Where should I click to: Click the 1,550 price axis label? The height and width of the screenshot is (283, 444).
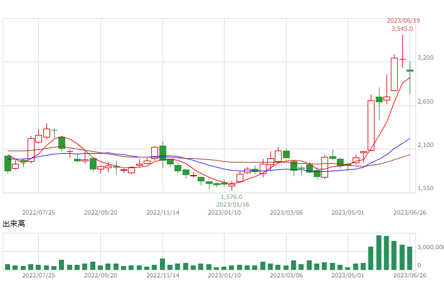pos(426,188)
